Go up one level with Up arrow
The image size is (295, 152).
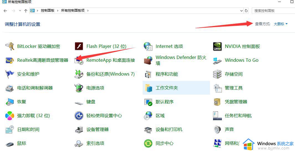(x=26, y=11)
